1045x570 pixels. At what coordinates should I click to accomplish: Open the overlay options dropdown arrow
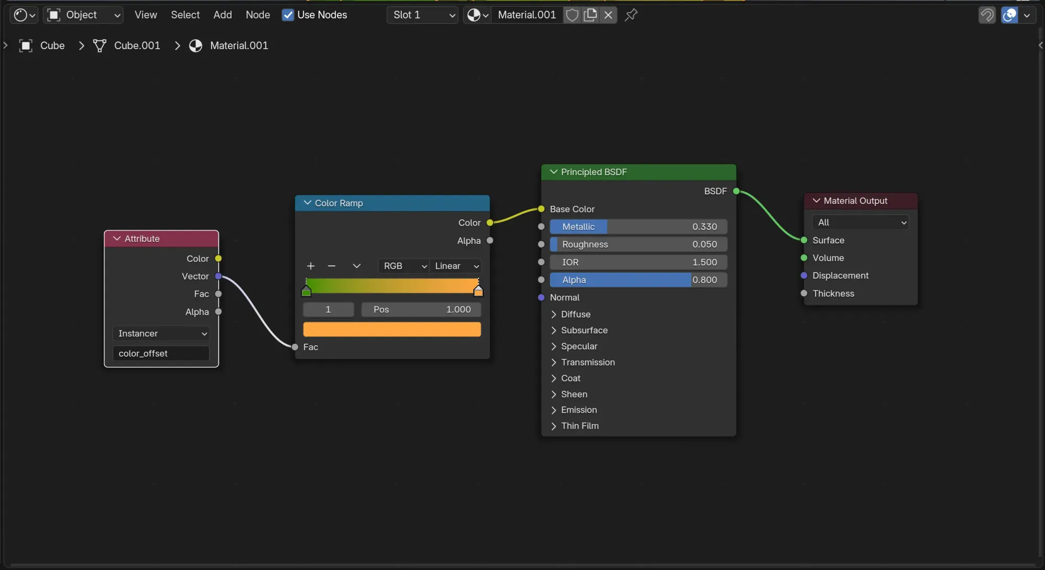coord(1027,15)
